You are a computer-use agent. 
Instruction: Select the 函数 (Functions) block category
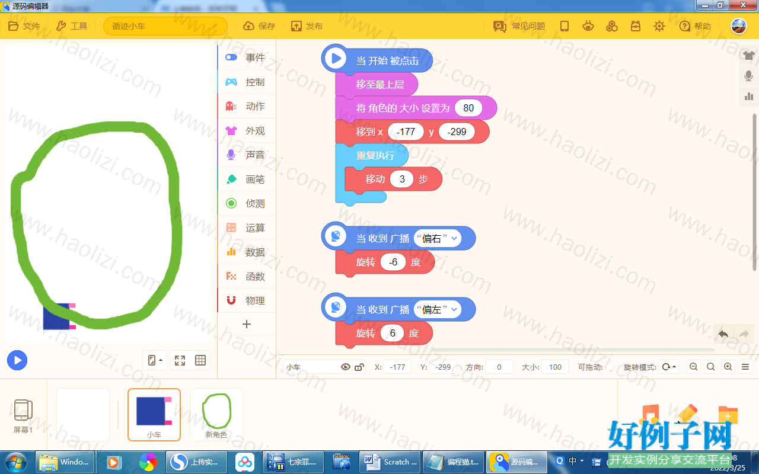(x=247, y=276)
